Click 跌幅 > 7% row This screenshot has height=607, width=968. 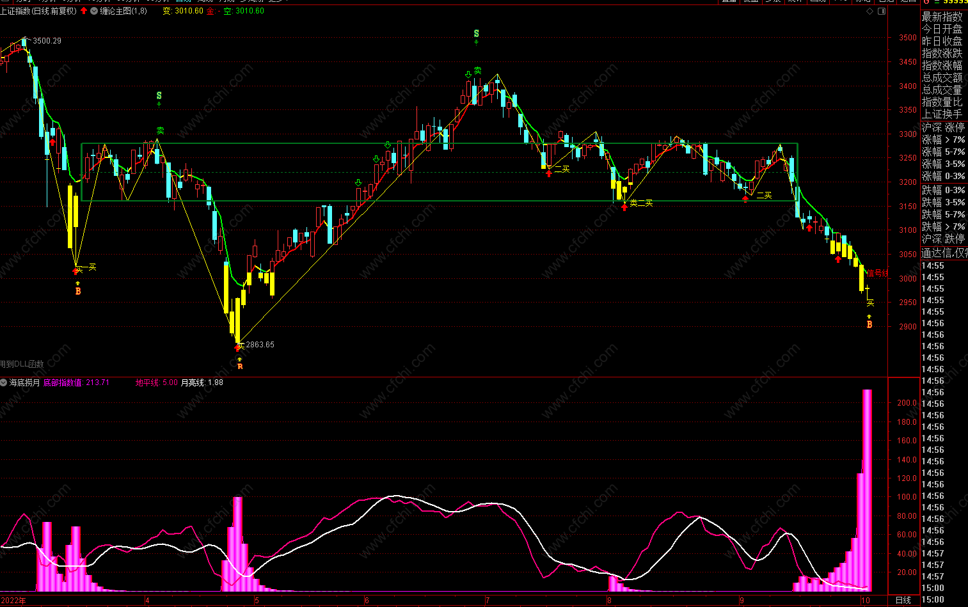click(x=944, y=226)
